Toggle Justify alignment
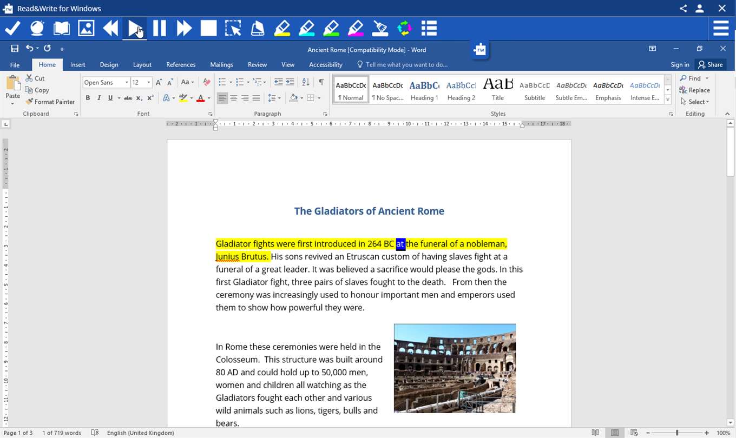Viewport: 736px width, 438px height. tap(257, 98)
